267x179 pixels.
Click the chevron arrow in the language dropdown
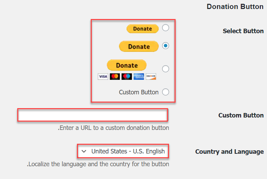tap(84, 151)
